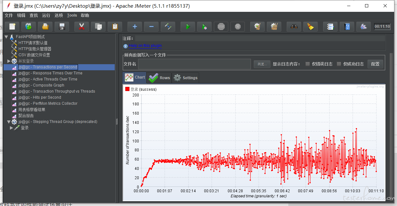Select 聚合报告 listener
The height and width of the screenshot is (206, 397).
26,116
